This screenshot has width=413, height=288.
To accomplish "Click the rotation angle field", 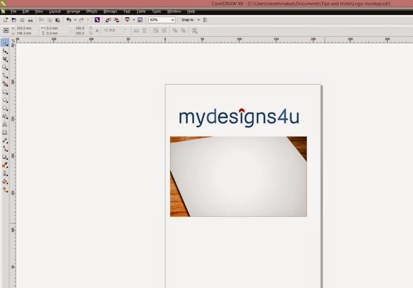I will (116, 30).
